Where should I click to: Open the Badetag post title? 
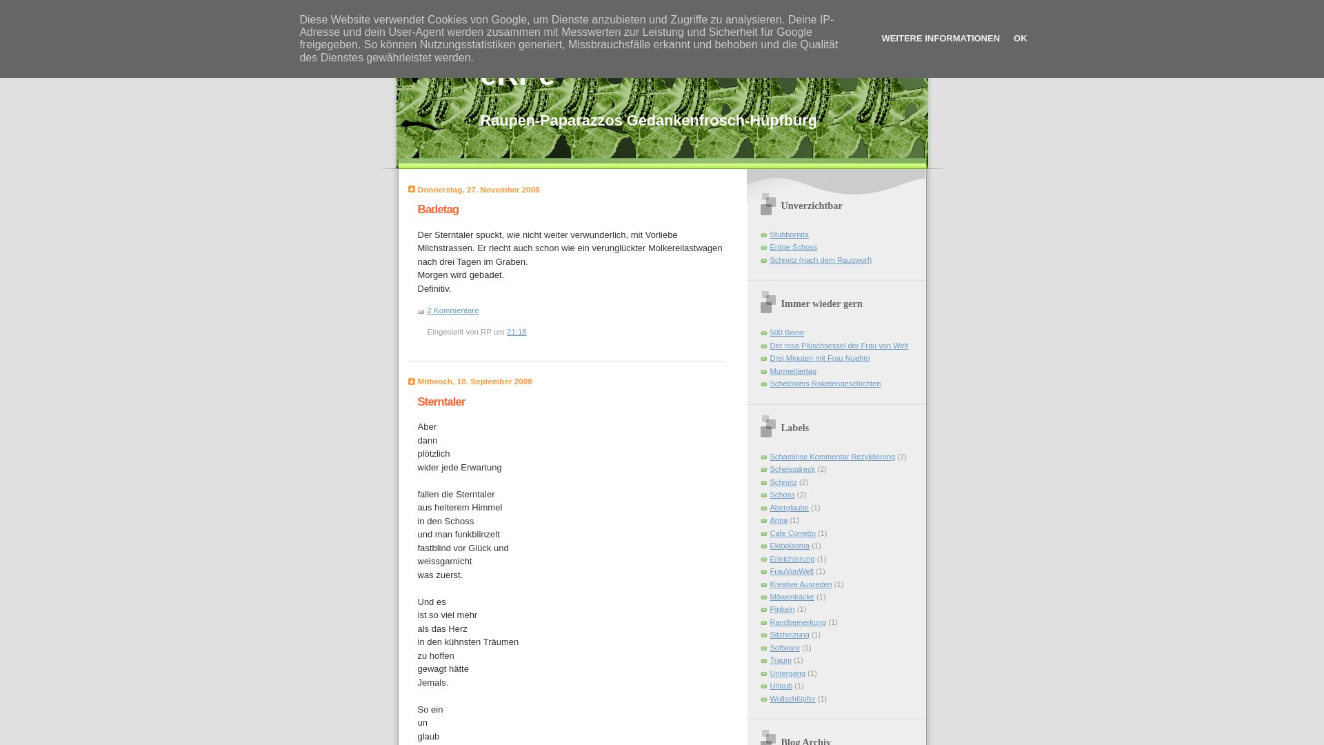(438, 210)
